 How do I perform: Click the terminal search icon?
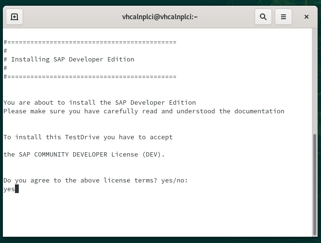pyautogui.click(x=263, y=17)
